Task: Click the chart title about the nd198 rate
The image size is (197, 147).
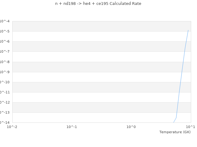Action: pos(98,4)
